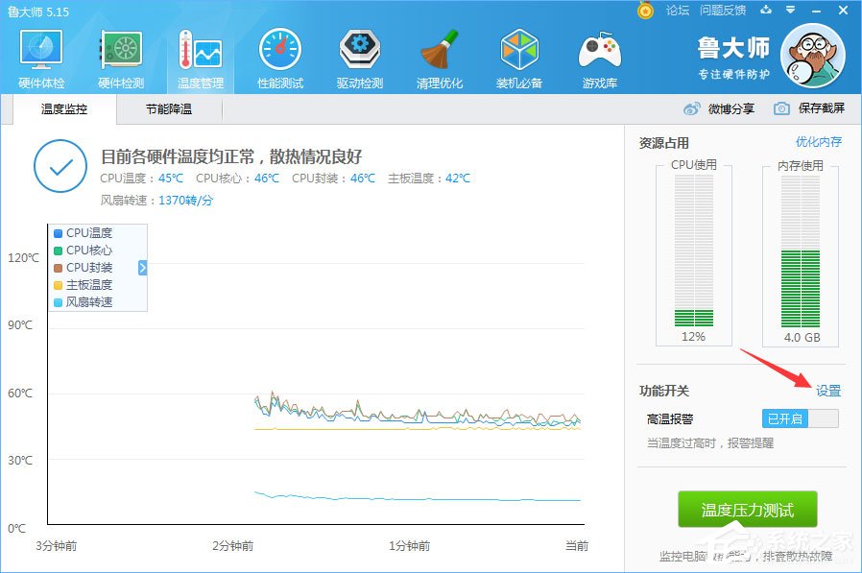Start the 温度压力测试 stress test
The image size is (862, 573).
click(x=747, y=511)
